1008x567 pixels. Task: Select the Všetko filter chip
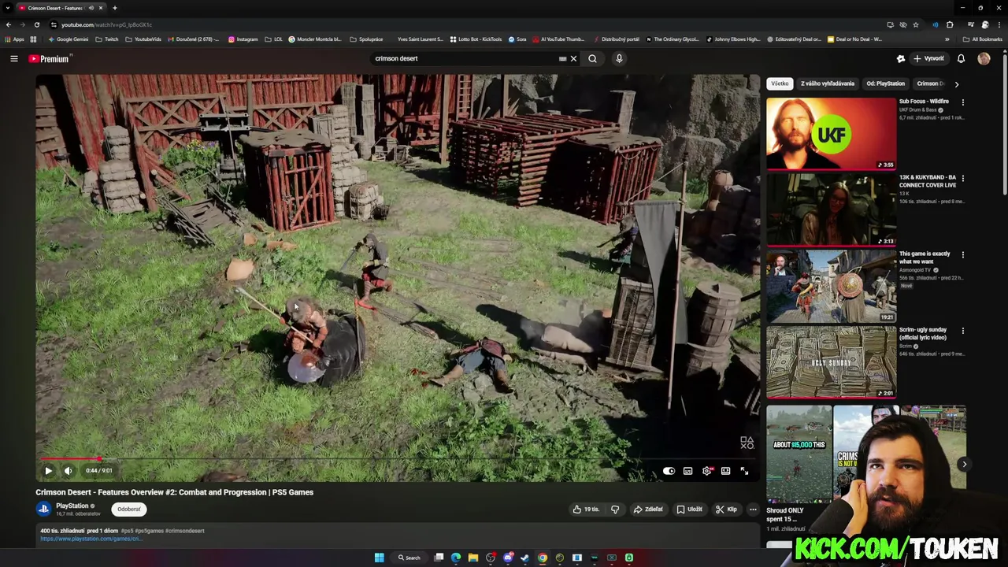point(780,83)
